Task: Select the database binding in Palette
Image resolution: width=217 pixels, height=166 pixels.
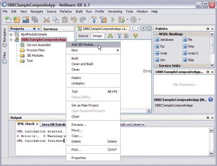Action: [164, 40]
